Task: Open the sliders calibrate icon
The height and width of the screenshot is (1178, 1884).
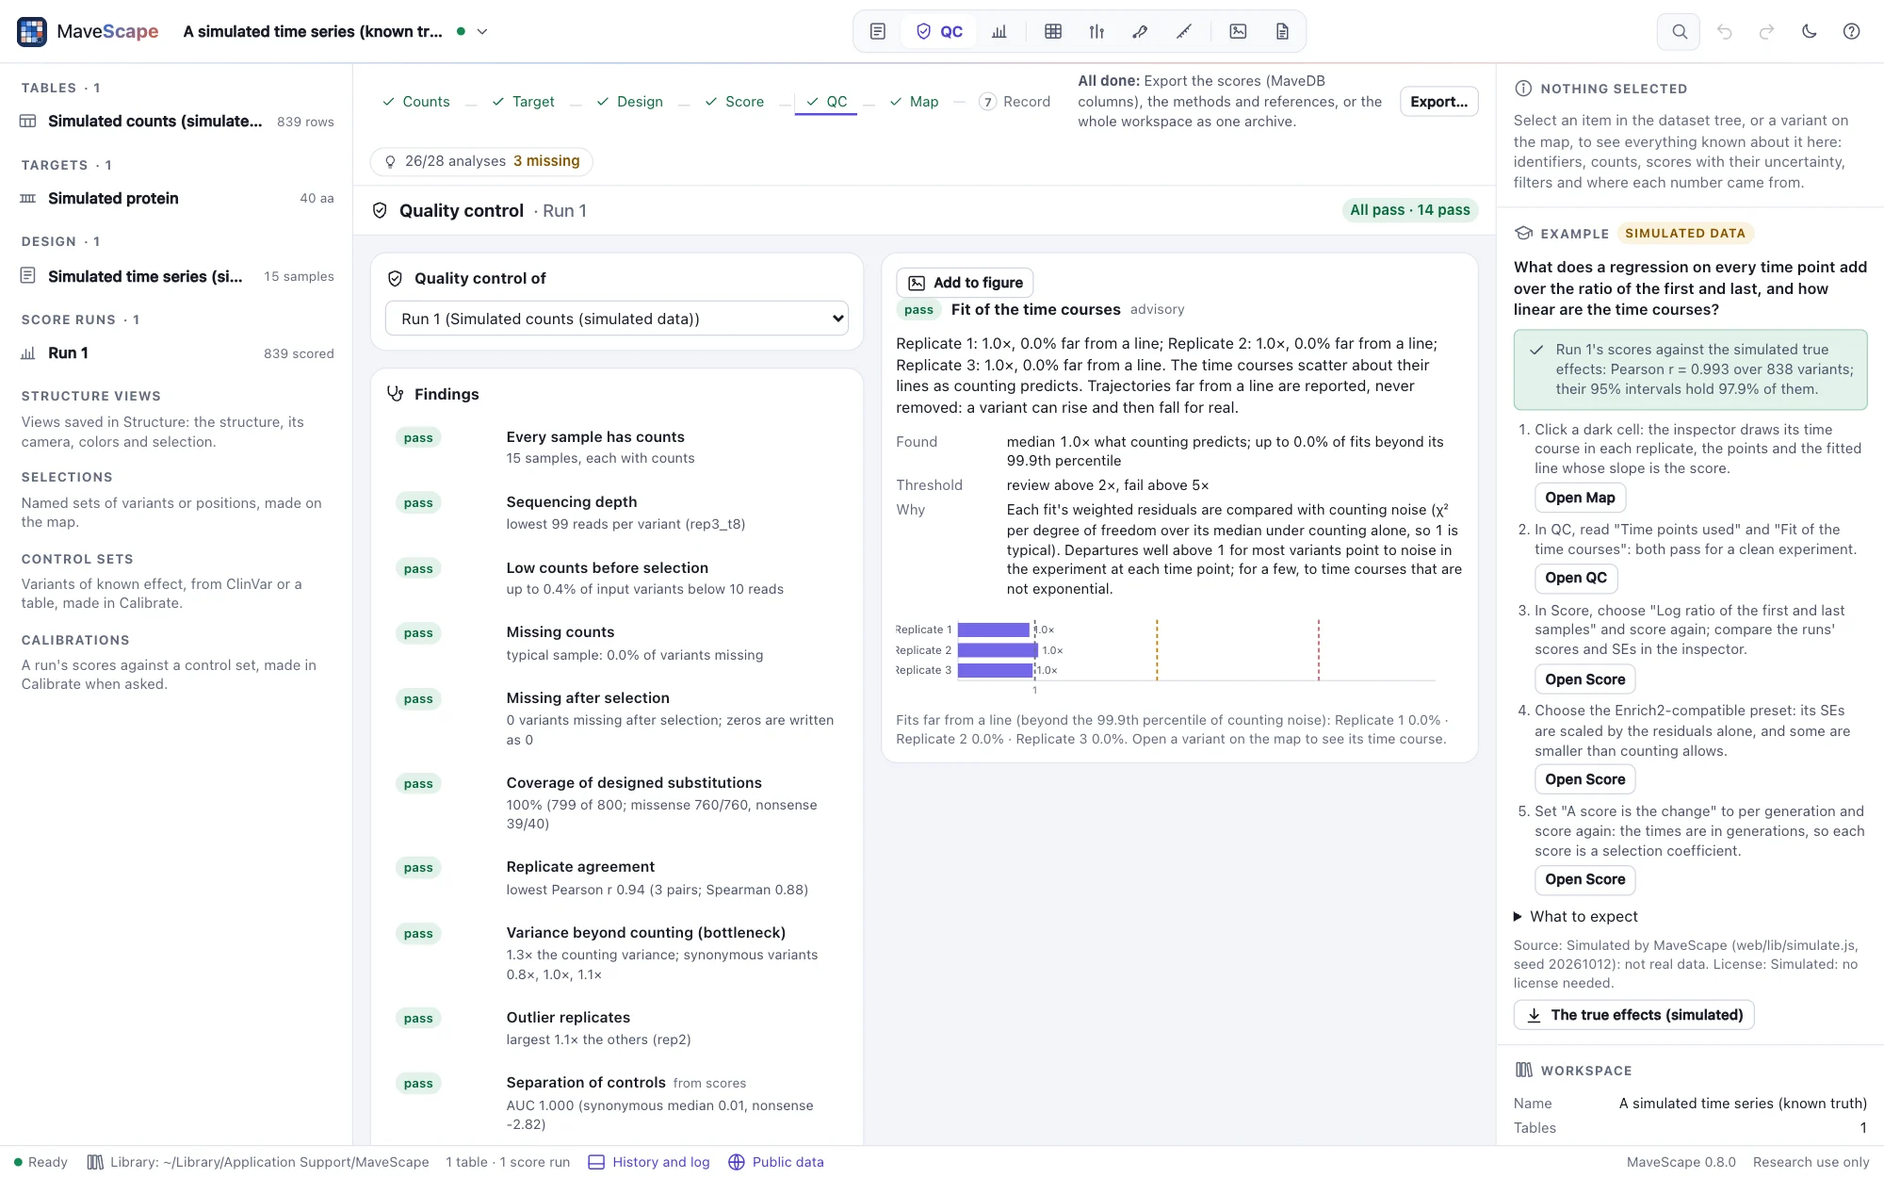Action: [1096, 31]
